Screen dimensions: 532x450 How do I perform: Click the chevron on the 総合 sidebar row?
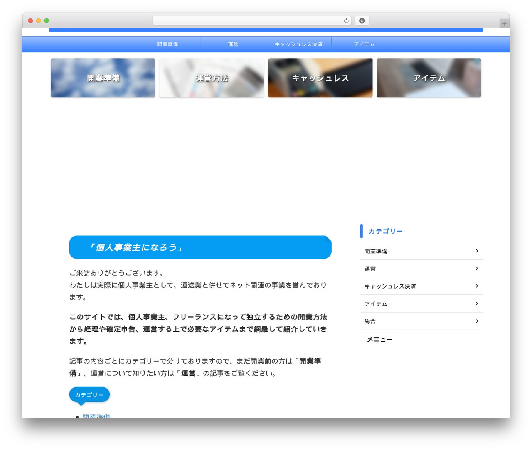point(477,321)
